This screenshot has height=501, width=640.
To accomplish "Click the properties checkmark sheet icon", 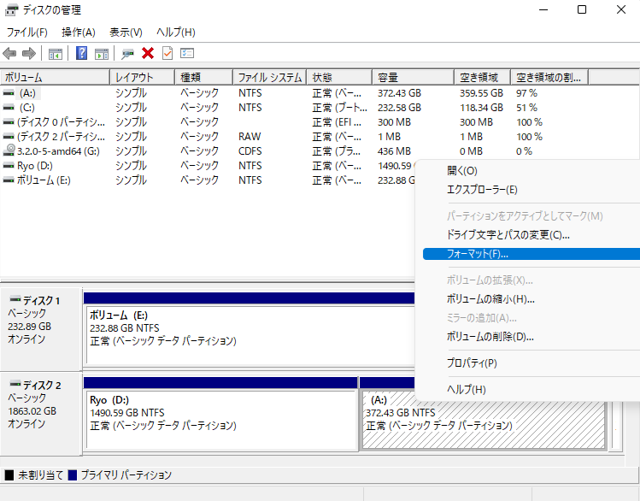I will click(x=167, y=54).
